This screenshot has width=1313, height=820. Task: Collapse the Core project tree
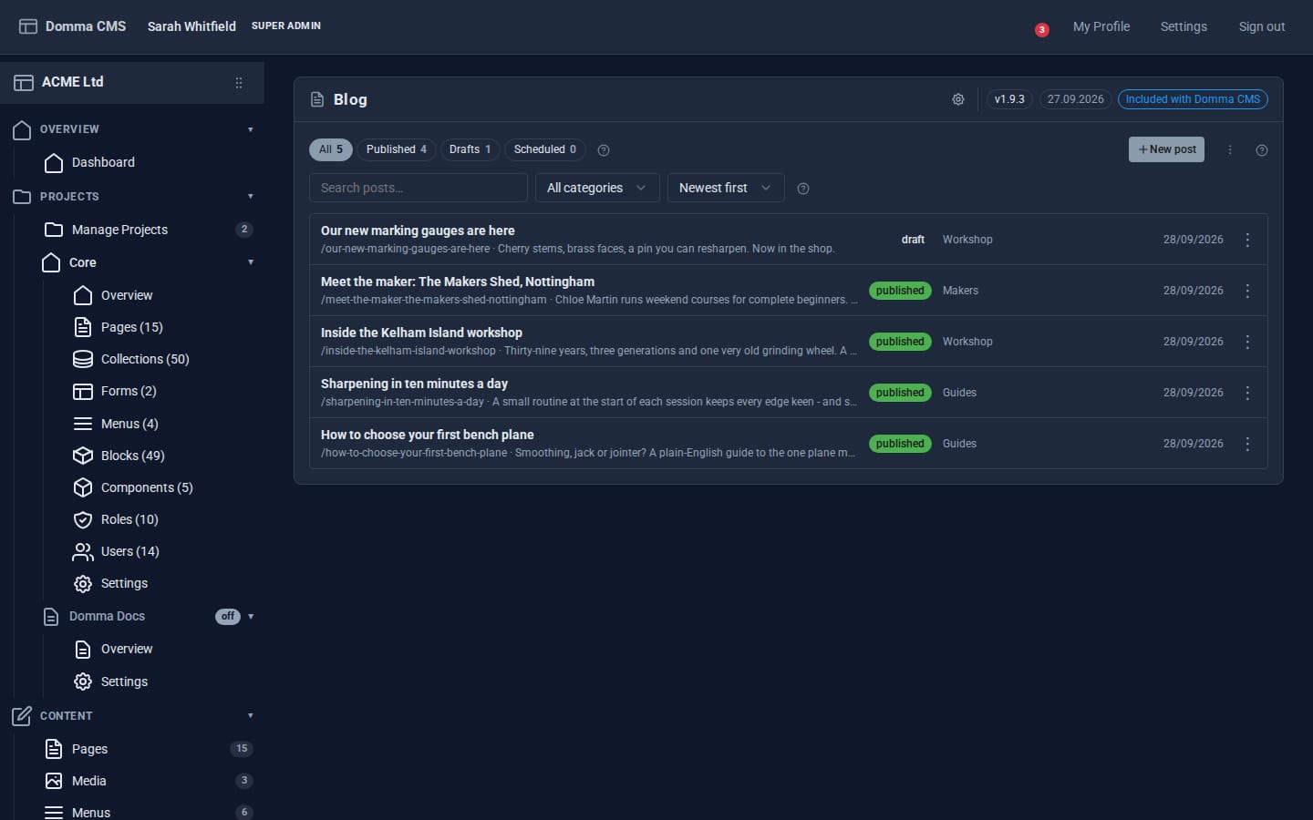[251, 262]
